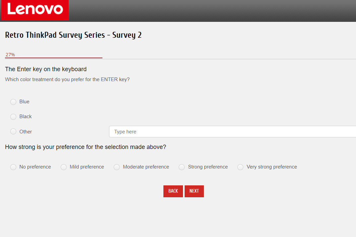Viewport: 356px width, 237px height.
Task: Select the 'Strong preference' radio button
Action: [x=182, y=167]
